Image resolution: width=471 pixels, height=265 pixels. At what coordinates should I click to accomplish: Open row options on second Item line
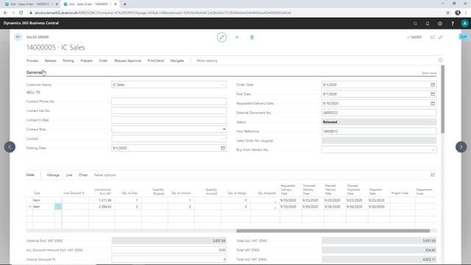(x=58, y=207)
